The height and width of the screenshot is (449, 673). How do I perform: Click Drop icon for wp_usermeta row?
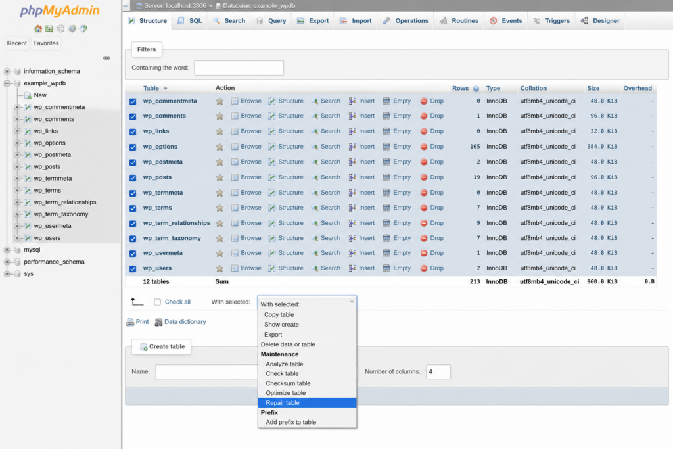(424, 253)
